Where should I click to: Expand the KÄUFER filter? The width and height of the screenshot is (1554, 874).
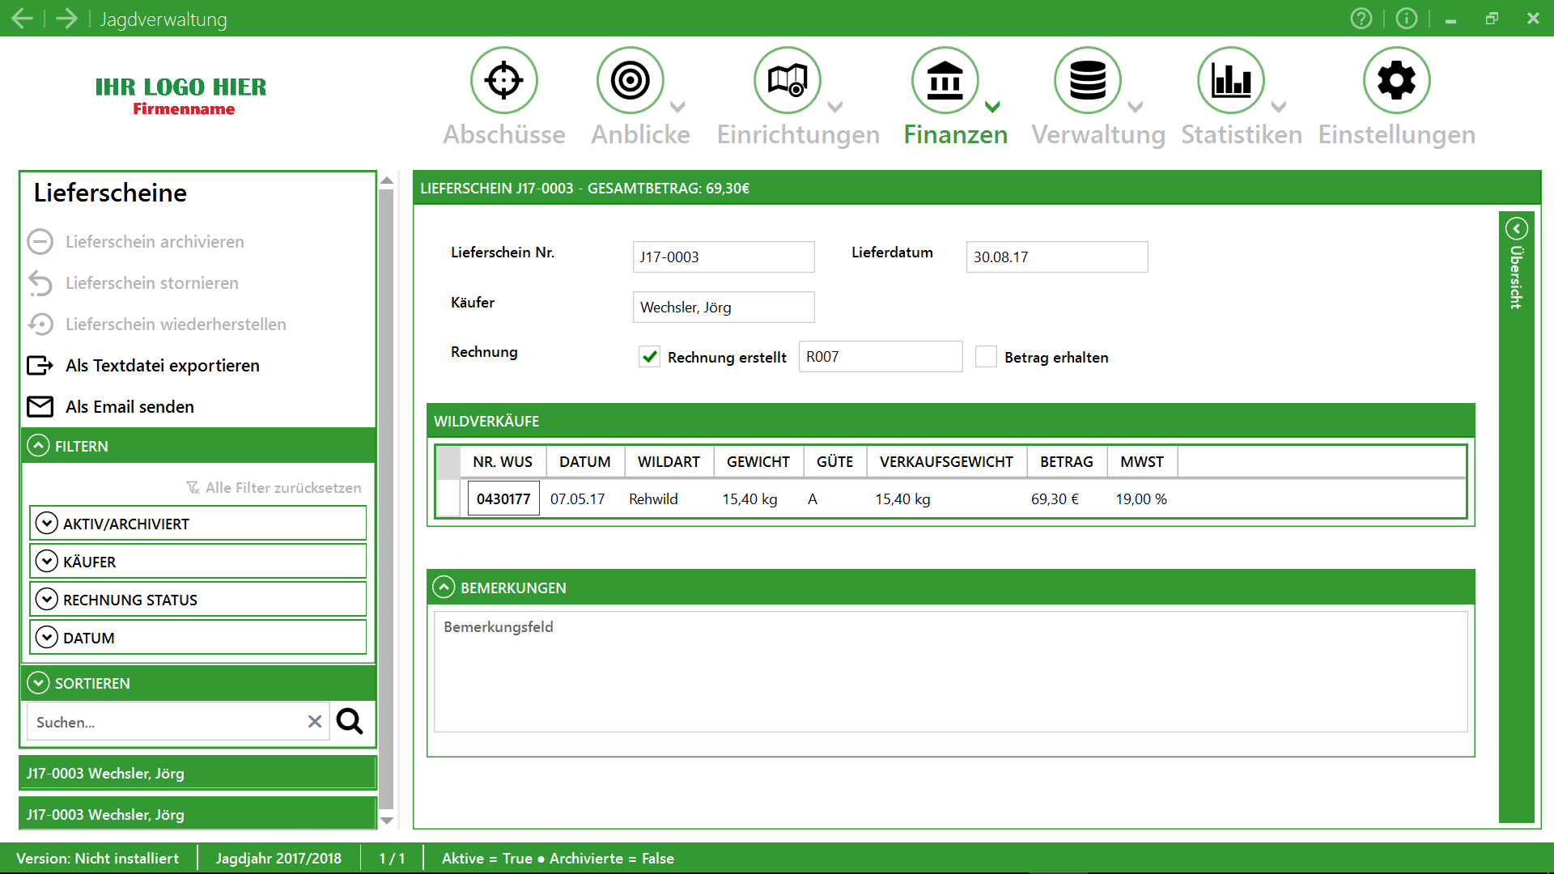(x=47, y=561)
